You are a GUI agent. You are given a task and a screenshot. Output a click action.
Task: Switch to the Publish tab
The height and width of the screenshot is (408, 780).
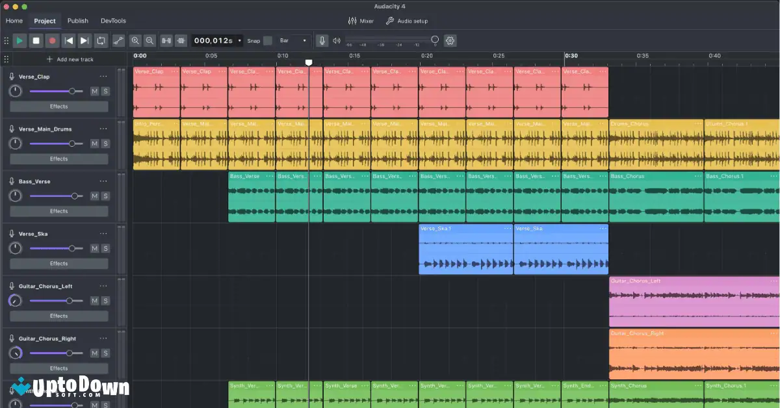pyautogui.click(x=77, y=20)
